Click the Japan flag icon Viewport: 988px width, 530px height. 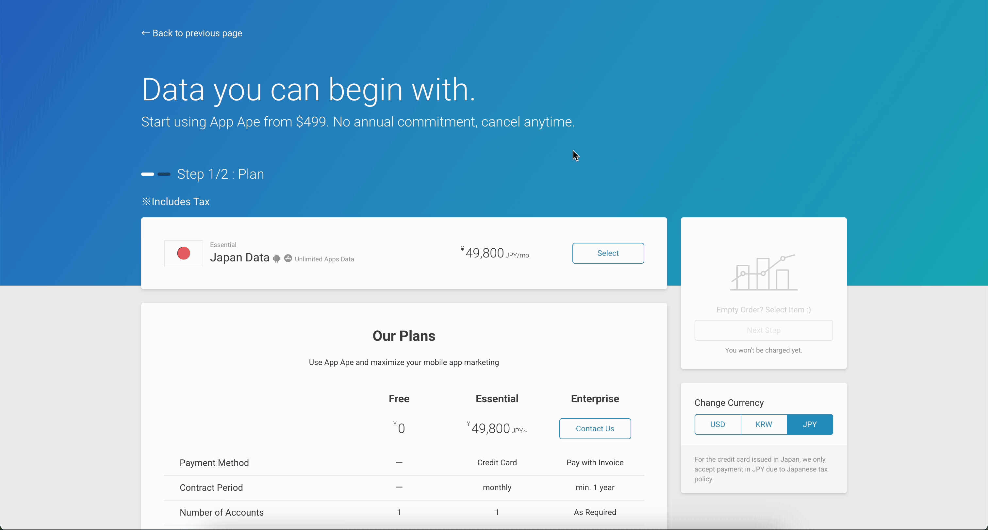183,253
